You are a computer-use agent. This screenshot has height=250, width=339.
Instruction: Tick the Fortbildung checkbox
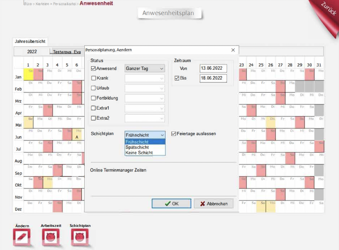93,98
